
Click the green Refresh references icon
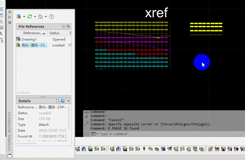(x=29, y=16)
